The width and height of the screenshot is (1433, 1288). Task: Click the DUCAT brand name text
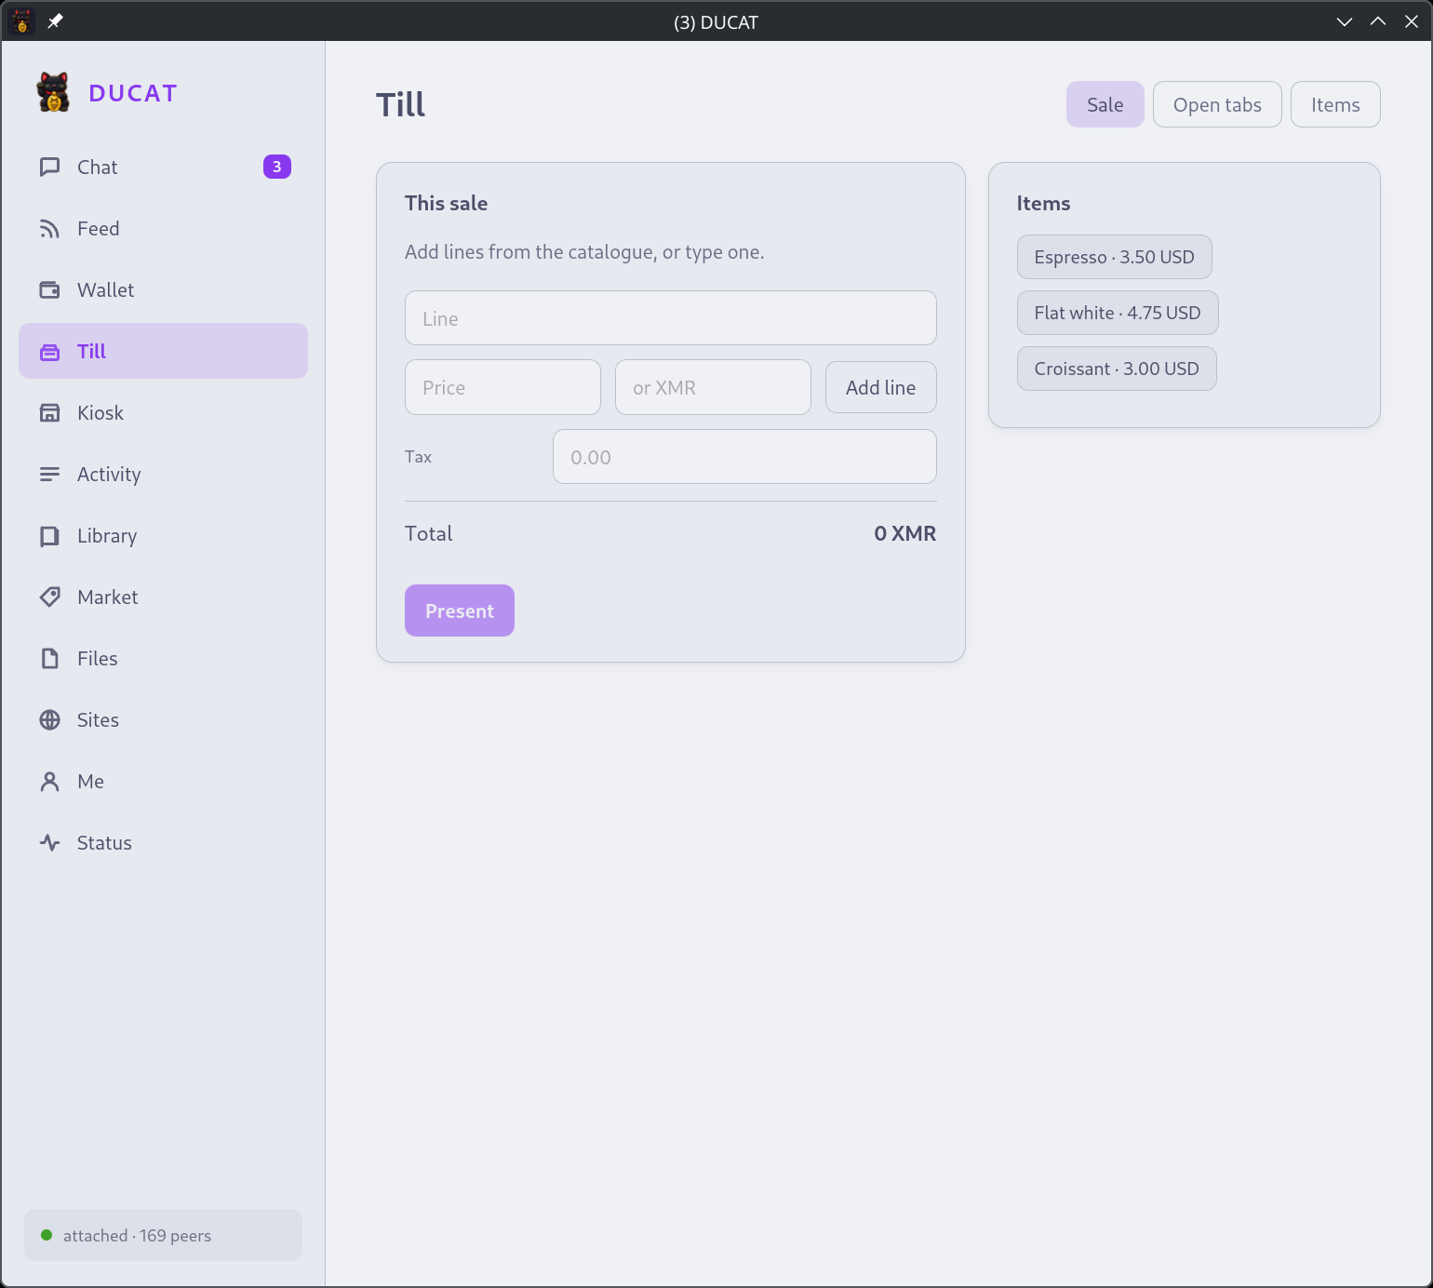133,93
